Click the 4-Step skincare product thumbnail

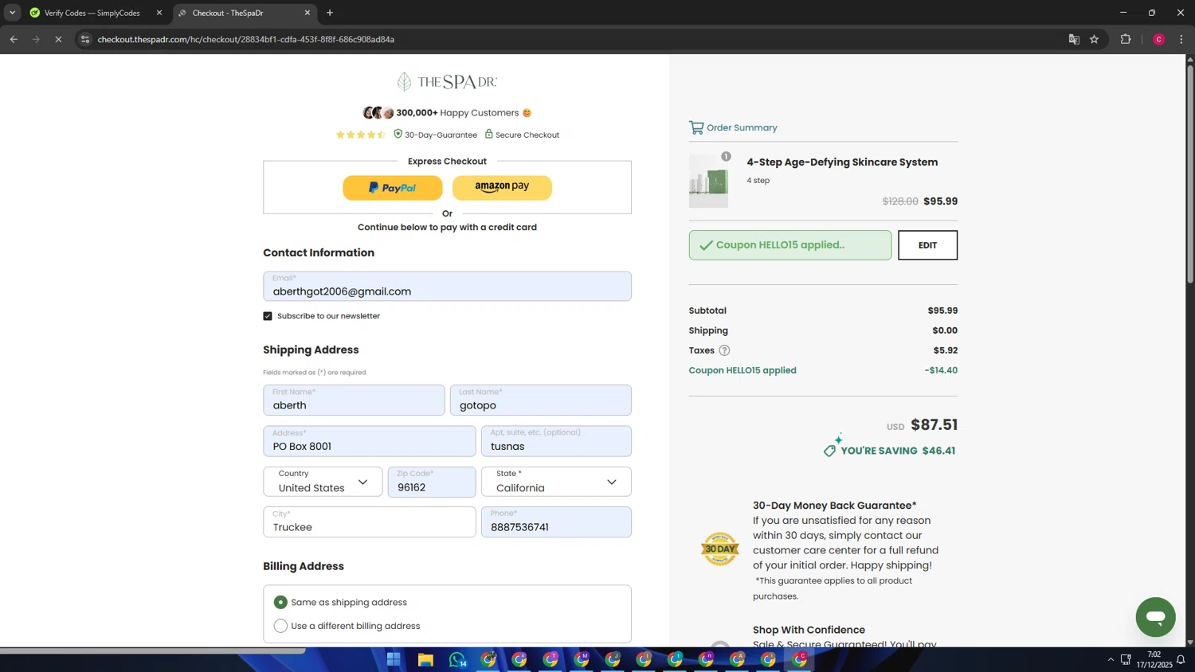708,182
